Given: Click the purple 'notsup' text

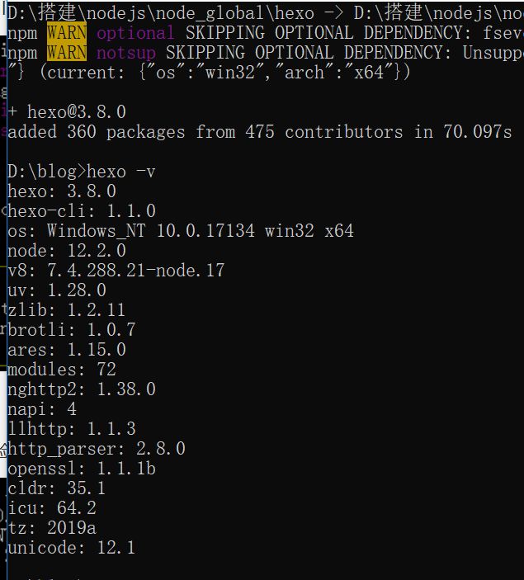Looking at the screenshot, I should click(125, 53).
